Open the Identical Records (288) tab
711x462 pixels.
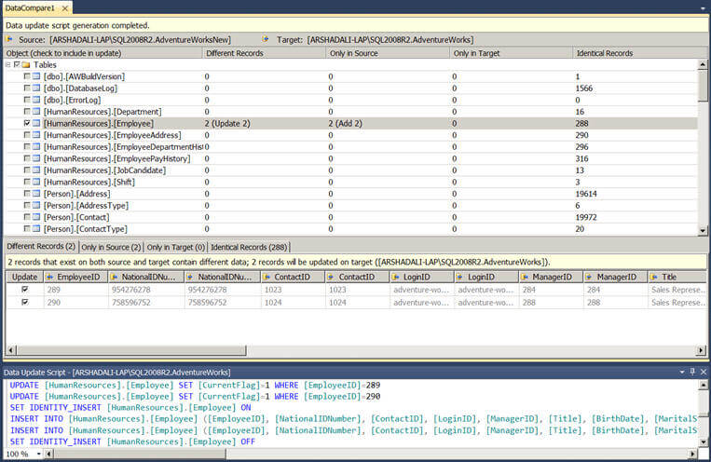coord(249,247)
